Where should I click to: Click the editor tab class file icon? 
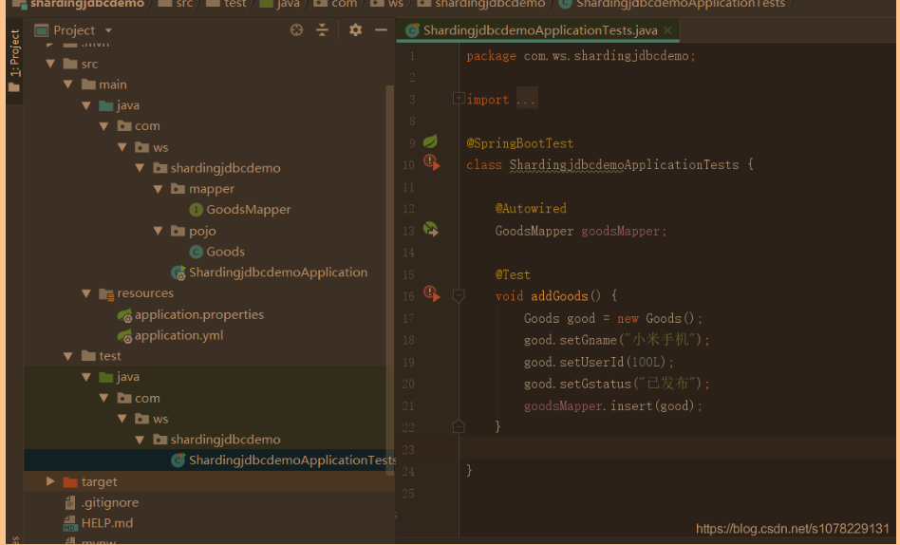[x=412, y=30]
